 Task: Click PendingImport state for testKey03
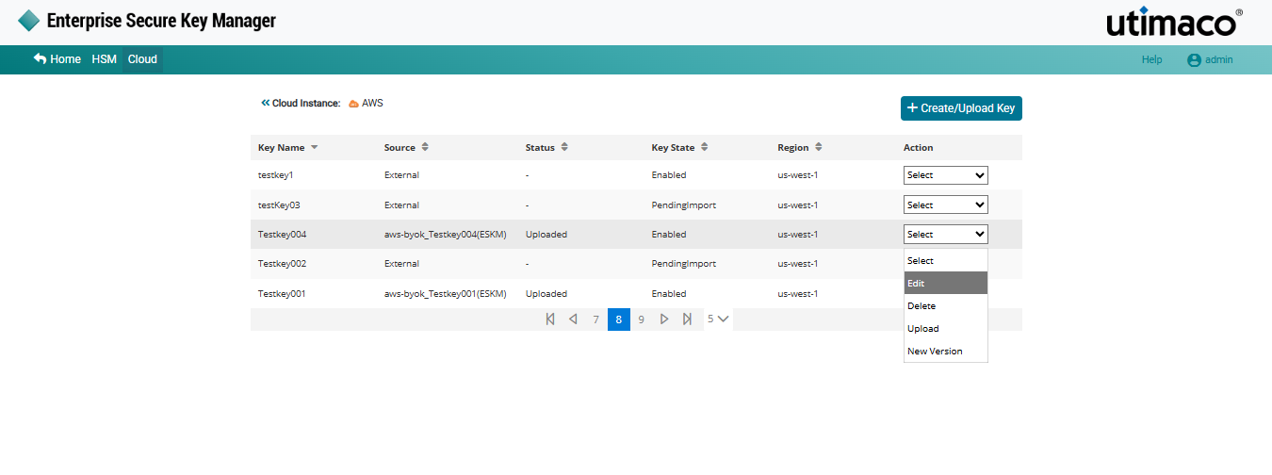coord(684,205)
